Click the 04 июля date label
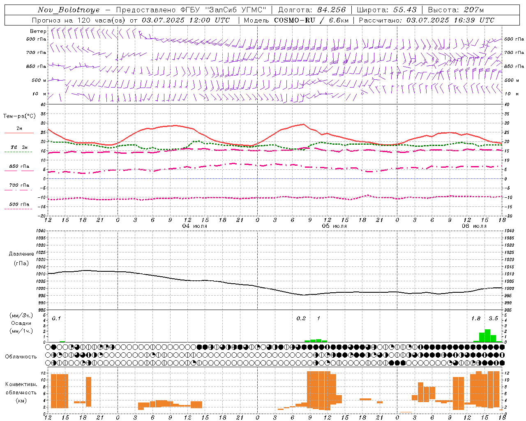526x421 pixels. pyautogui.click(x=195, y=226)
